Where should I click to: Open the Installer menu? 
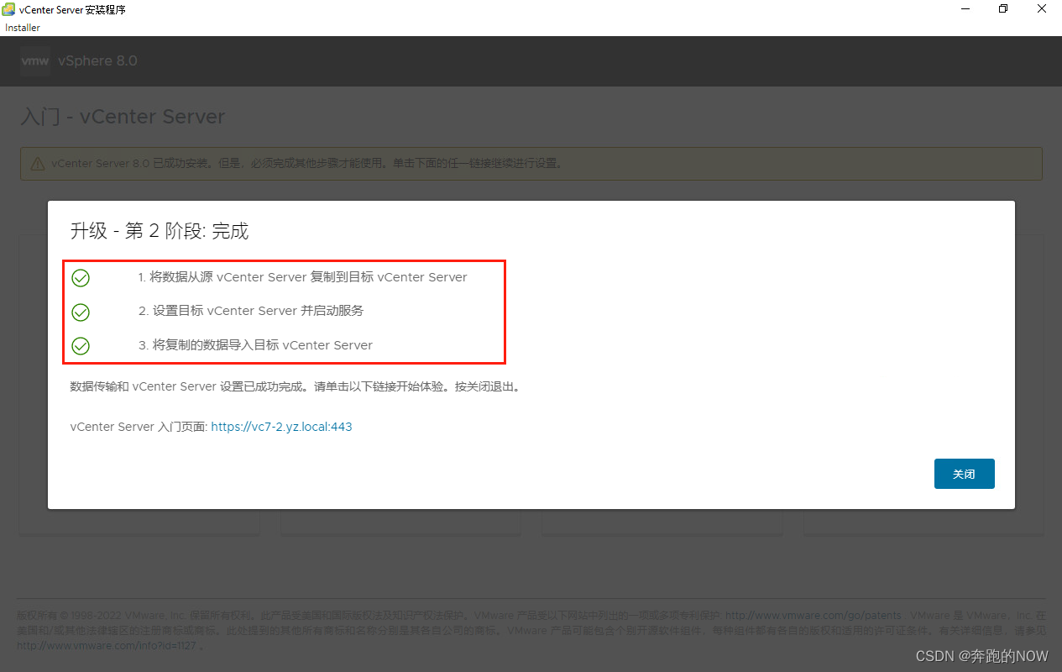pyautogui.click(x=23, y=28)
